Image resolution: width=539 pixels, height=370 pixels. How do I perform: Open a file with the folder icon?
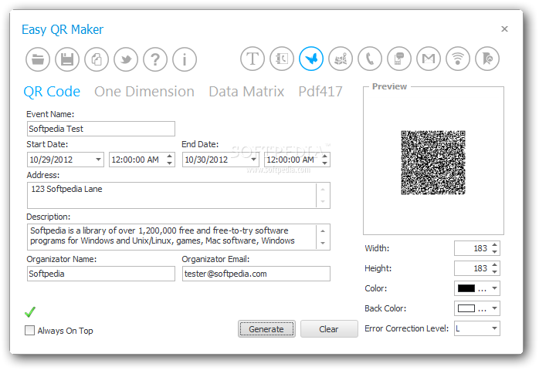coord(38,59)
